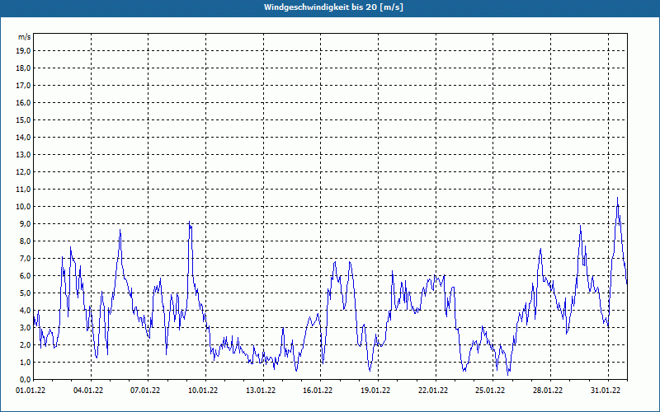Screen dimensions: 660x412
Task: Click the 18,0 y-axis label
Action: 23,68
